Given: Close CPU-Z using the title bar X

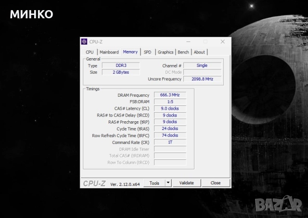Looking at the screenshot, I should point(222,42).
